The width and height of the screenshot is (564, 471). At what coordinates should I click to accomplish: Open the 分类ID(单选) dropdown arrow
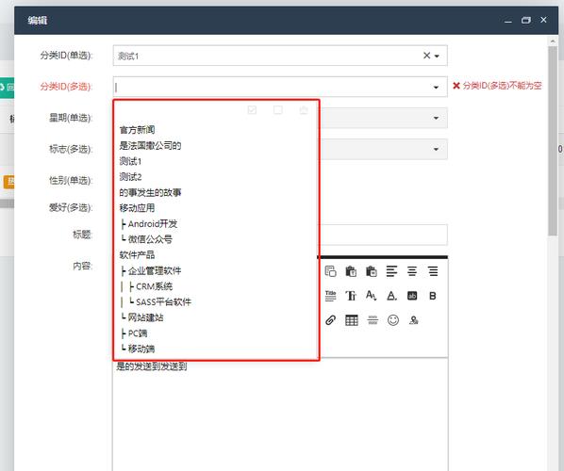pos(437,56)
